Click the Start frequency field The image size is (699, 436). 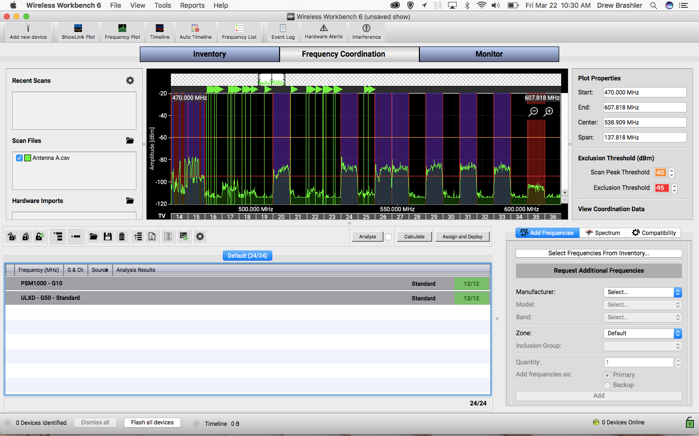point(645,93)
